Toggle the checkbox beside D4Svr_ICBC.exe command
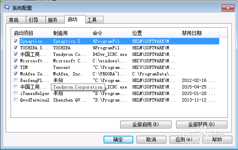This screenshot has height=150, width=238. [15, 54]
